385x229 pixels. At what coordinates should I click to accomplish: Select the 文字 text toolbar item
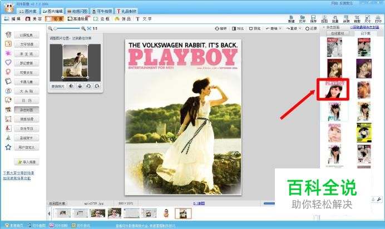click(144, 19)
